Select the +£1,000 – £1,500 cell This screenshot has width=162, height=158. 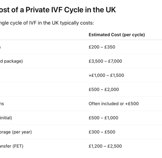coord(106,75)
